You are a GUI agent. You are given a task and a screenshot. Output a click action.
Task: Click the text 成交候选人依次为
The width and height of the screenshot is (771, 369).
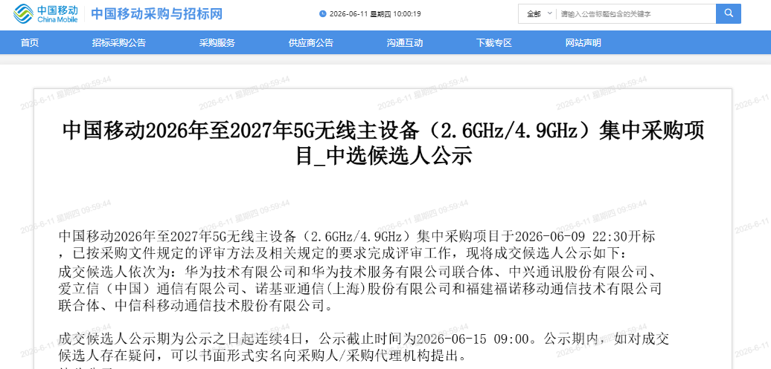(x=114, y=271)
